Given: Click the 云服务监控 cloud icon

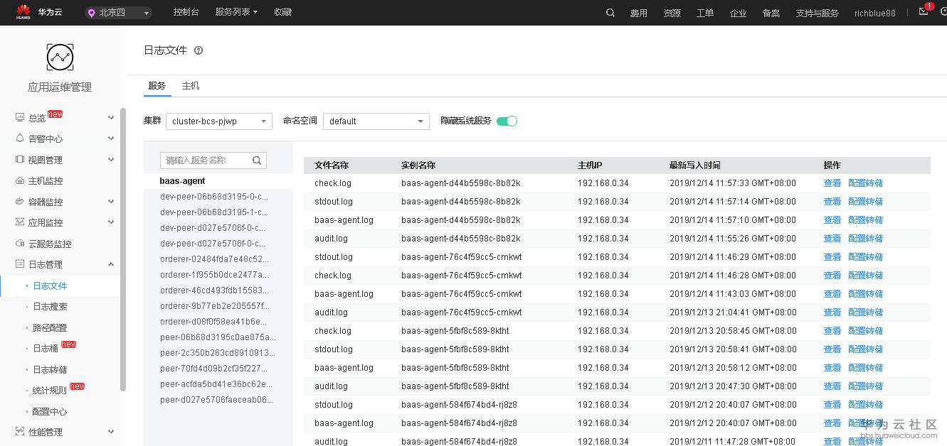Looking at the screenshot, I should [20, 244].
